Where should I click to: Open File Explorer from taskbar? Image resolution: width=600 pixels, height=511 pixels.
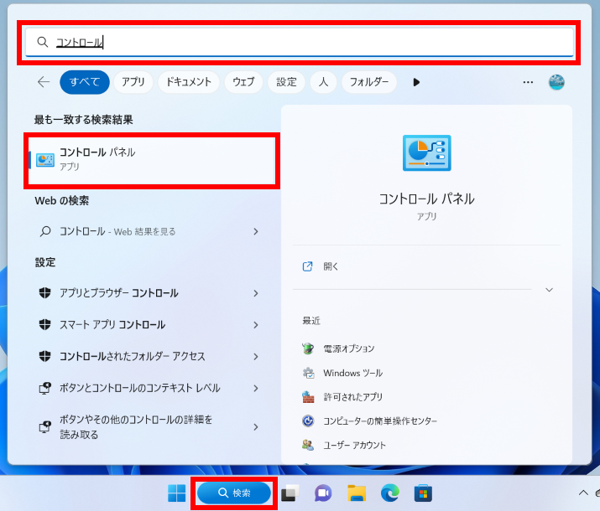pyautogui.click(x=357, y=493)
